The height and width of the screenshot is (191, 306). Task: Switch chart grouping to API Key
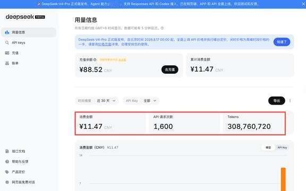282,147
